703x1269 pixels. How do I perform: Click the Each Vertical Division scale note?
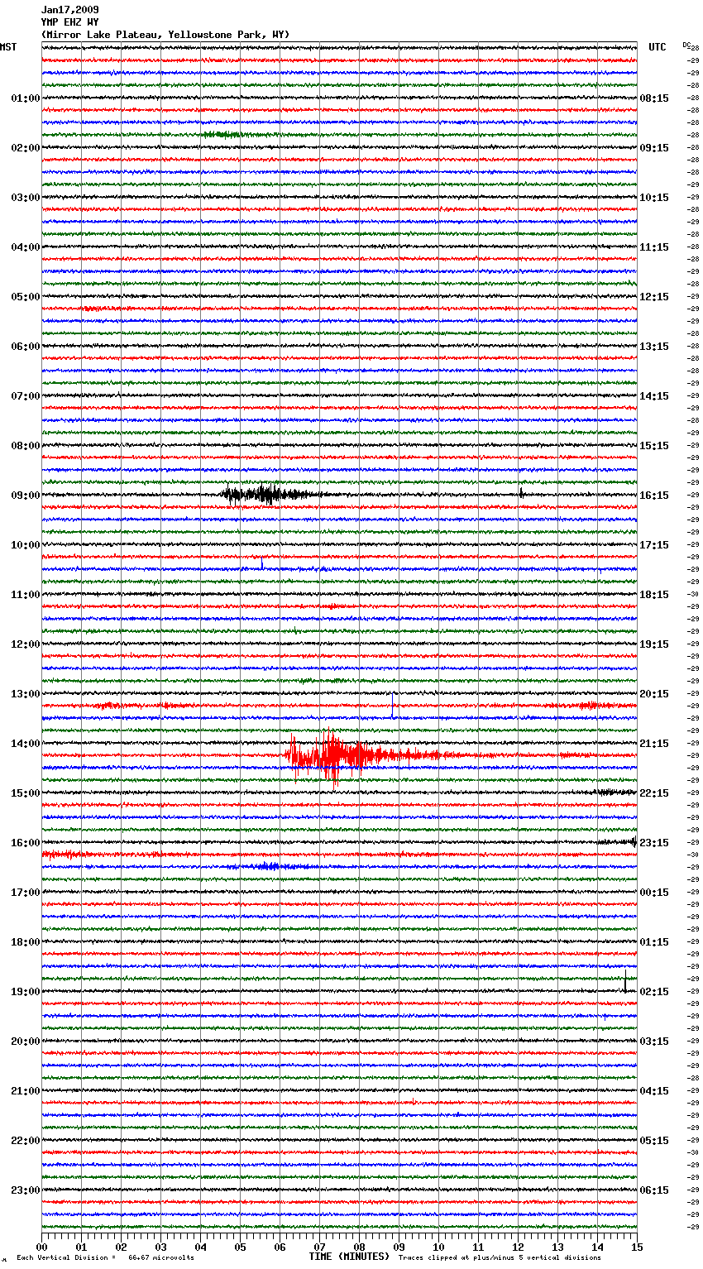coord(106,1258)
